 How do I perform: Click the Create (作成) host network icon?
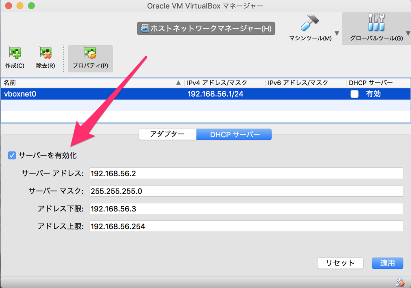point(15,53)
